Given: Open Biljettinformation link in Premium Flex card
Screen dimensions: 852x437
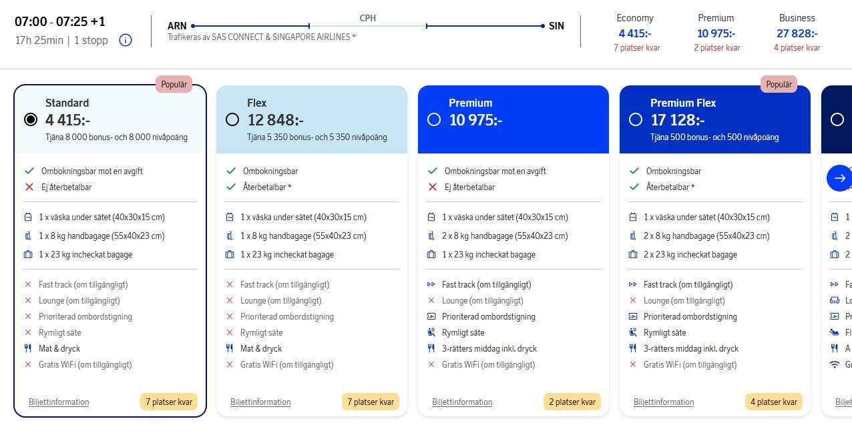Looking at the screenshot, I should coord(664,402).
